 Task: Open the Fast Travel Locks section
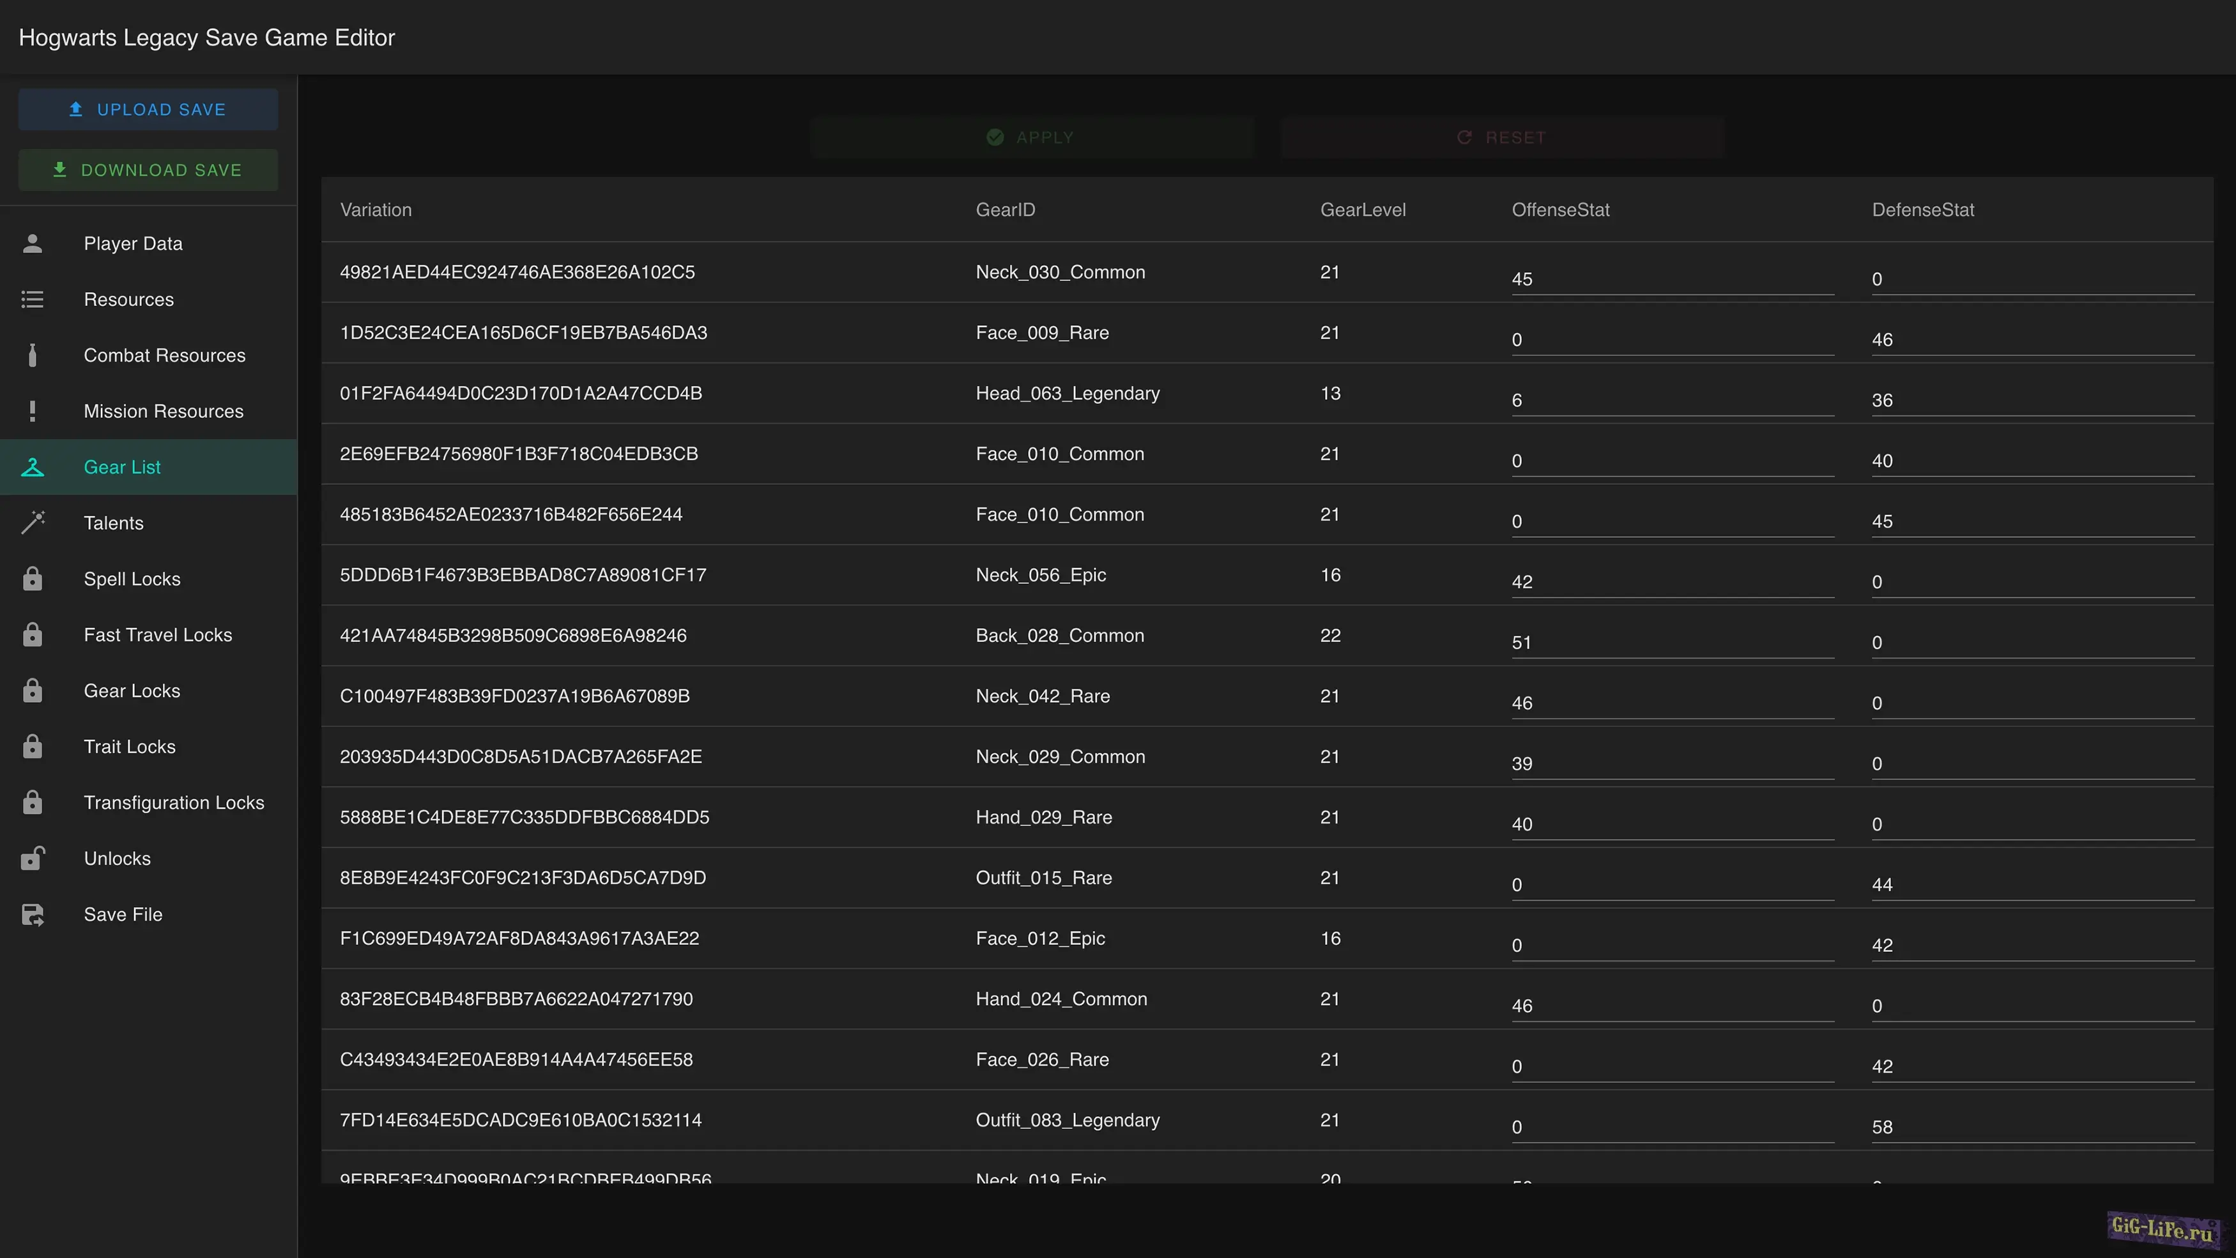pos(158,634)
